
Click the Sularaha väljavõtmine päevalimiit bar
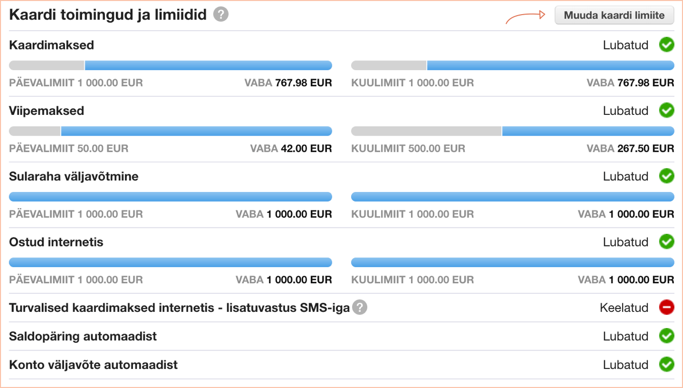point(171,197)
